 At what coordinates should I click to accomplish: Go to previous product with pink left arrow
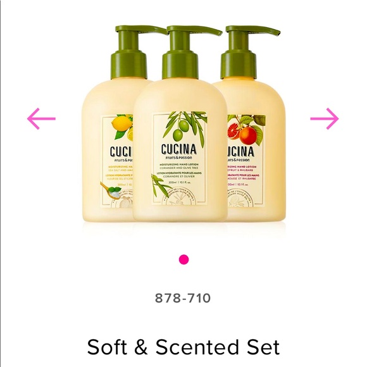[41, 119]
